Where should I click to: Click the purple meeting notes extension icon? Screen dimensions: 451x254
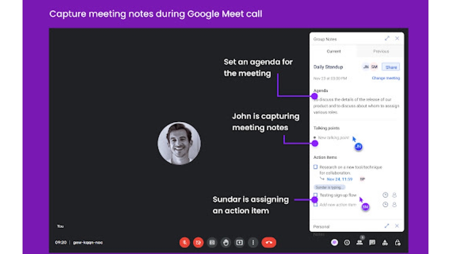click(x=334, y=242)
